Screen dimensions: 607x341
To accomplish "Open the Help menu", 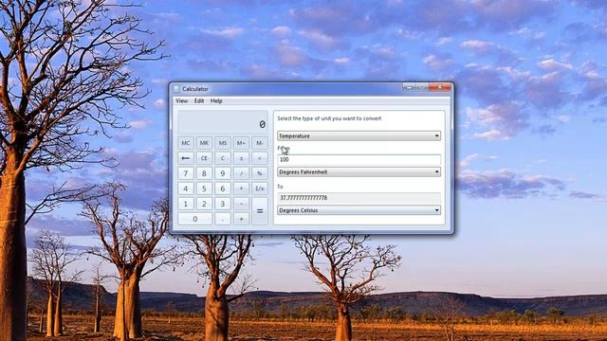I will coord(216,101).
